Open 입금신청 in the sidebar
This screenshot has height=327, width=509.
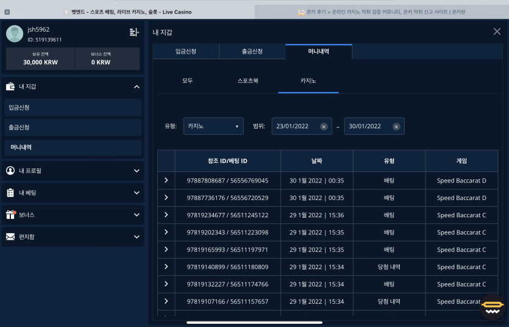tap(73, 107)
